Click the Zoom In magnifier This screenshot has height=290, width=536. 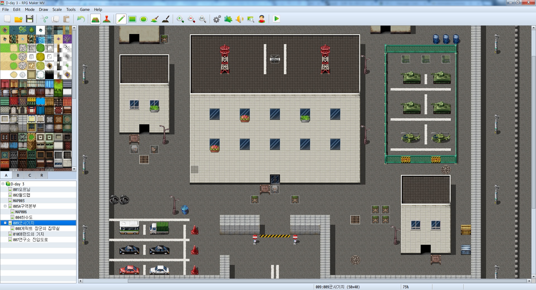click(180, 19)
